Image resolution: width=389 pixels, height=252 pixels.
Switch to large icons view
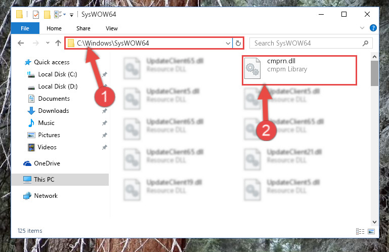click(x=371, y=231)
